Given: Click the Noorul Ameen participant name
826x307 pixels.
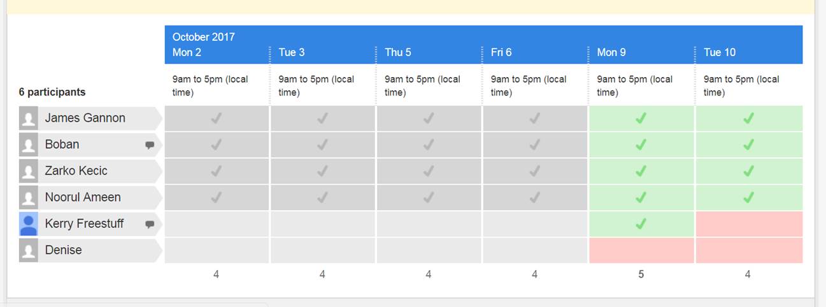Looking at the screenshot, I should (x=83, y=197).
